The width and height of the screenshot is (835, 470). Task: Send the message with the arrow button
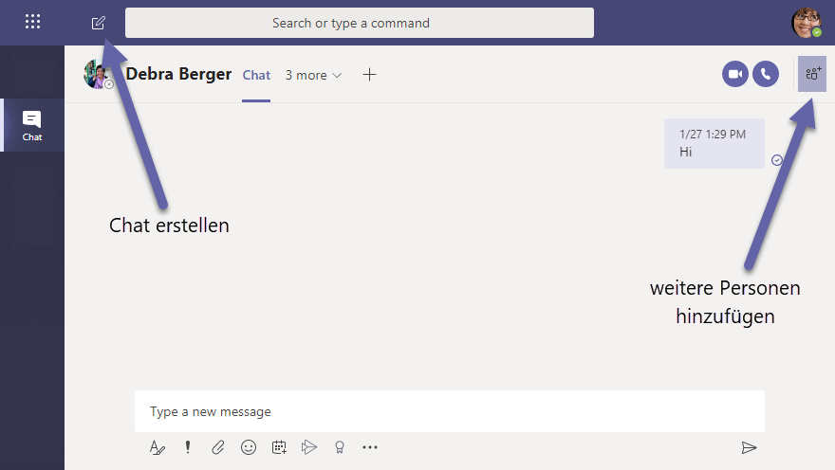point(749,447)
